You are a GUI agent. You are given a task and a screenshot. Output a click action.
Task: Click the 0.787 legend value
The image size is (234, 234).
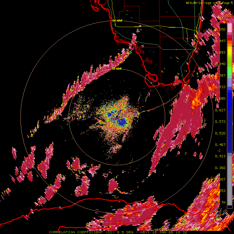click(x=220, y=75)
